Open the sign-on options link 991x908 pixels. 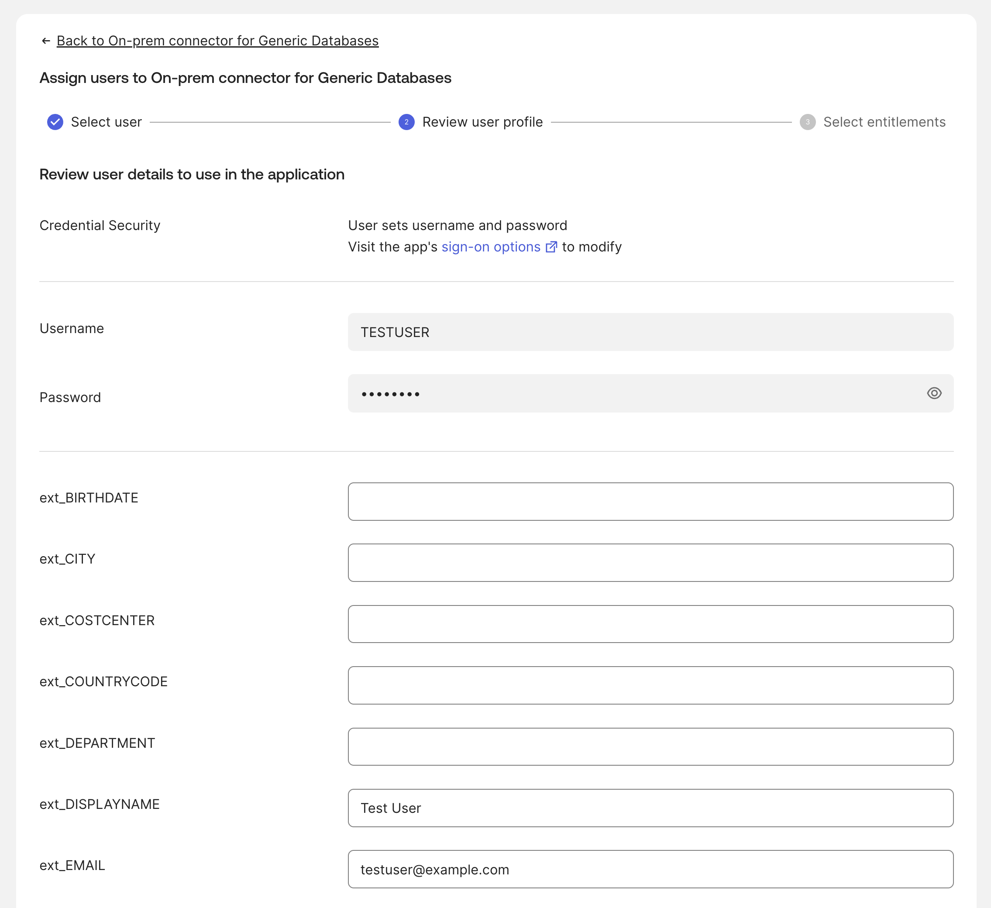click(490, 247)
